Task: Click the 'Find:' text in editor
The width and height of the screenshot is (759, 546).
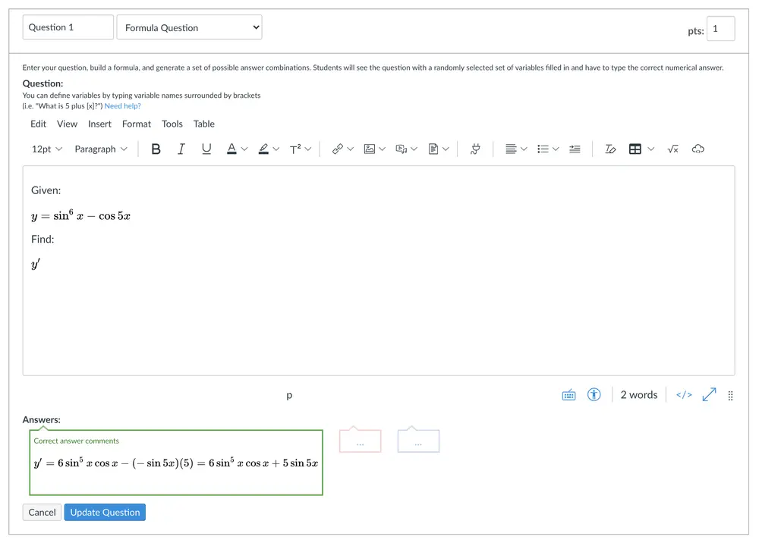Action: coord(43,239)
